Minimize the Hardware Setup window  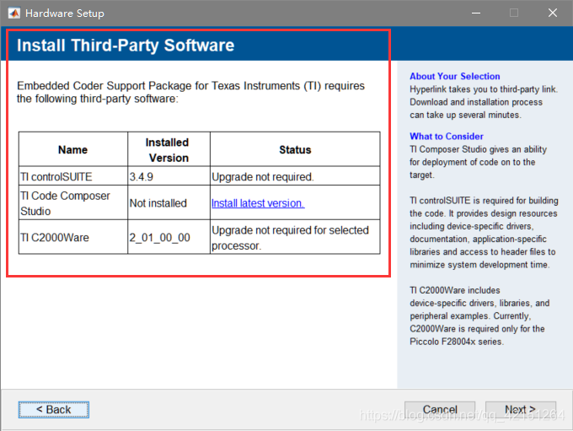click(476, 13)
